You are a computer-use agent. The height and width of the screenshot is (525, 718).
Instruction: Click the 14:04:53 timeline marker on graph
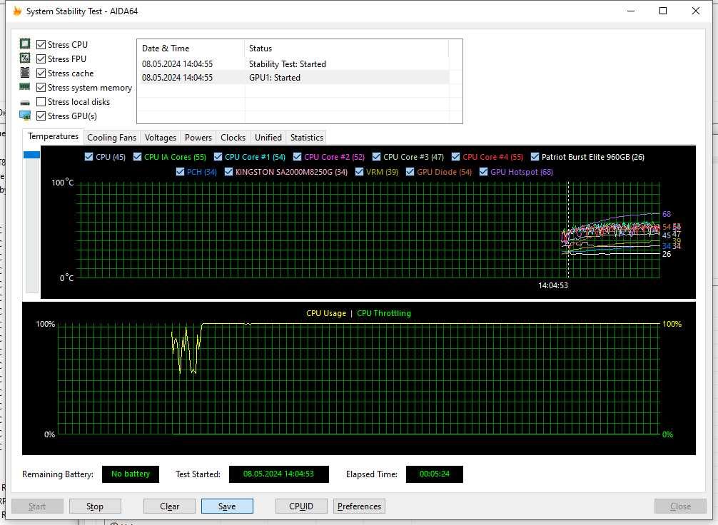point(552,285)
